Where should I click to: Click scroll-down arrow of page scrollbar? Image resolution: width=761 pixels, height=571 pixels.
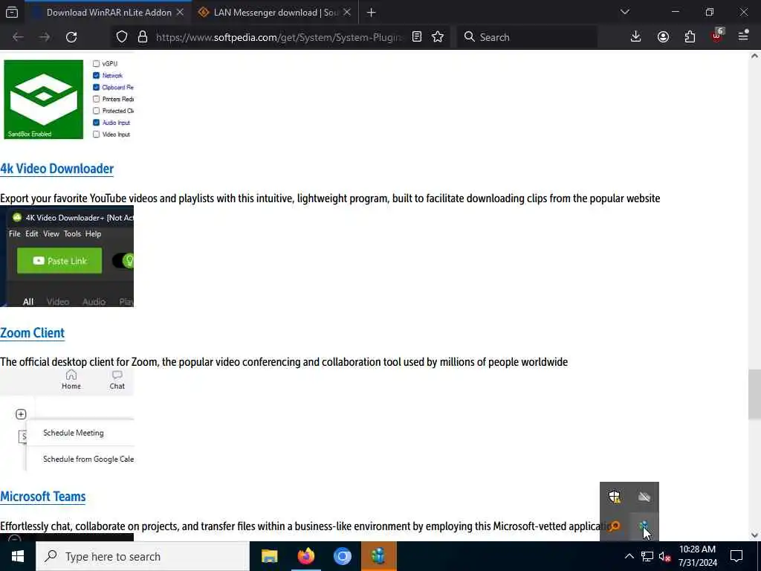754,535
